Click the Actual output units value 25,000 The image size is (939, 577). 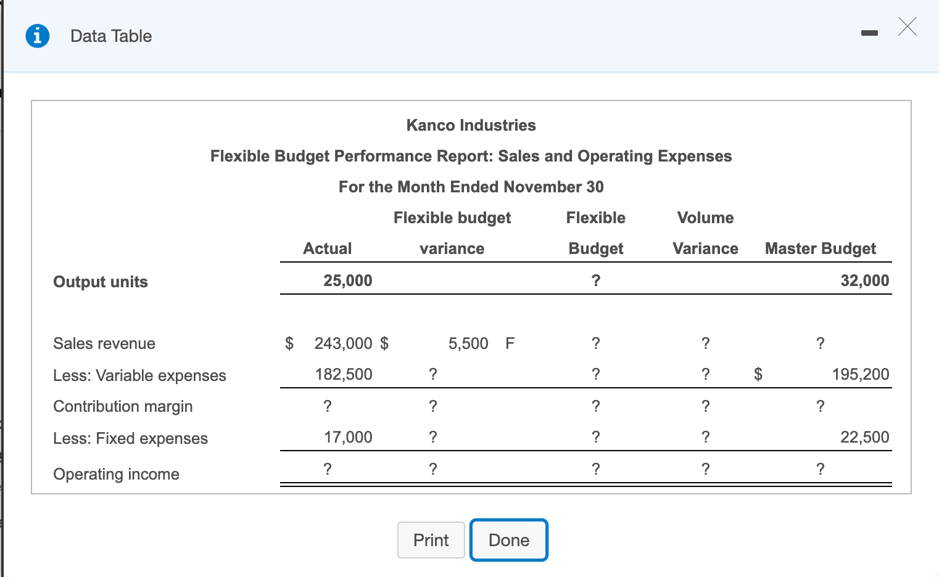pos(348,280)
